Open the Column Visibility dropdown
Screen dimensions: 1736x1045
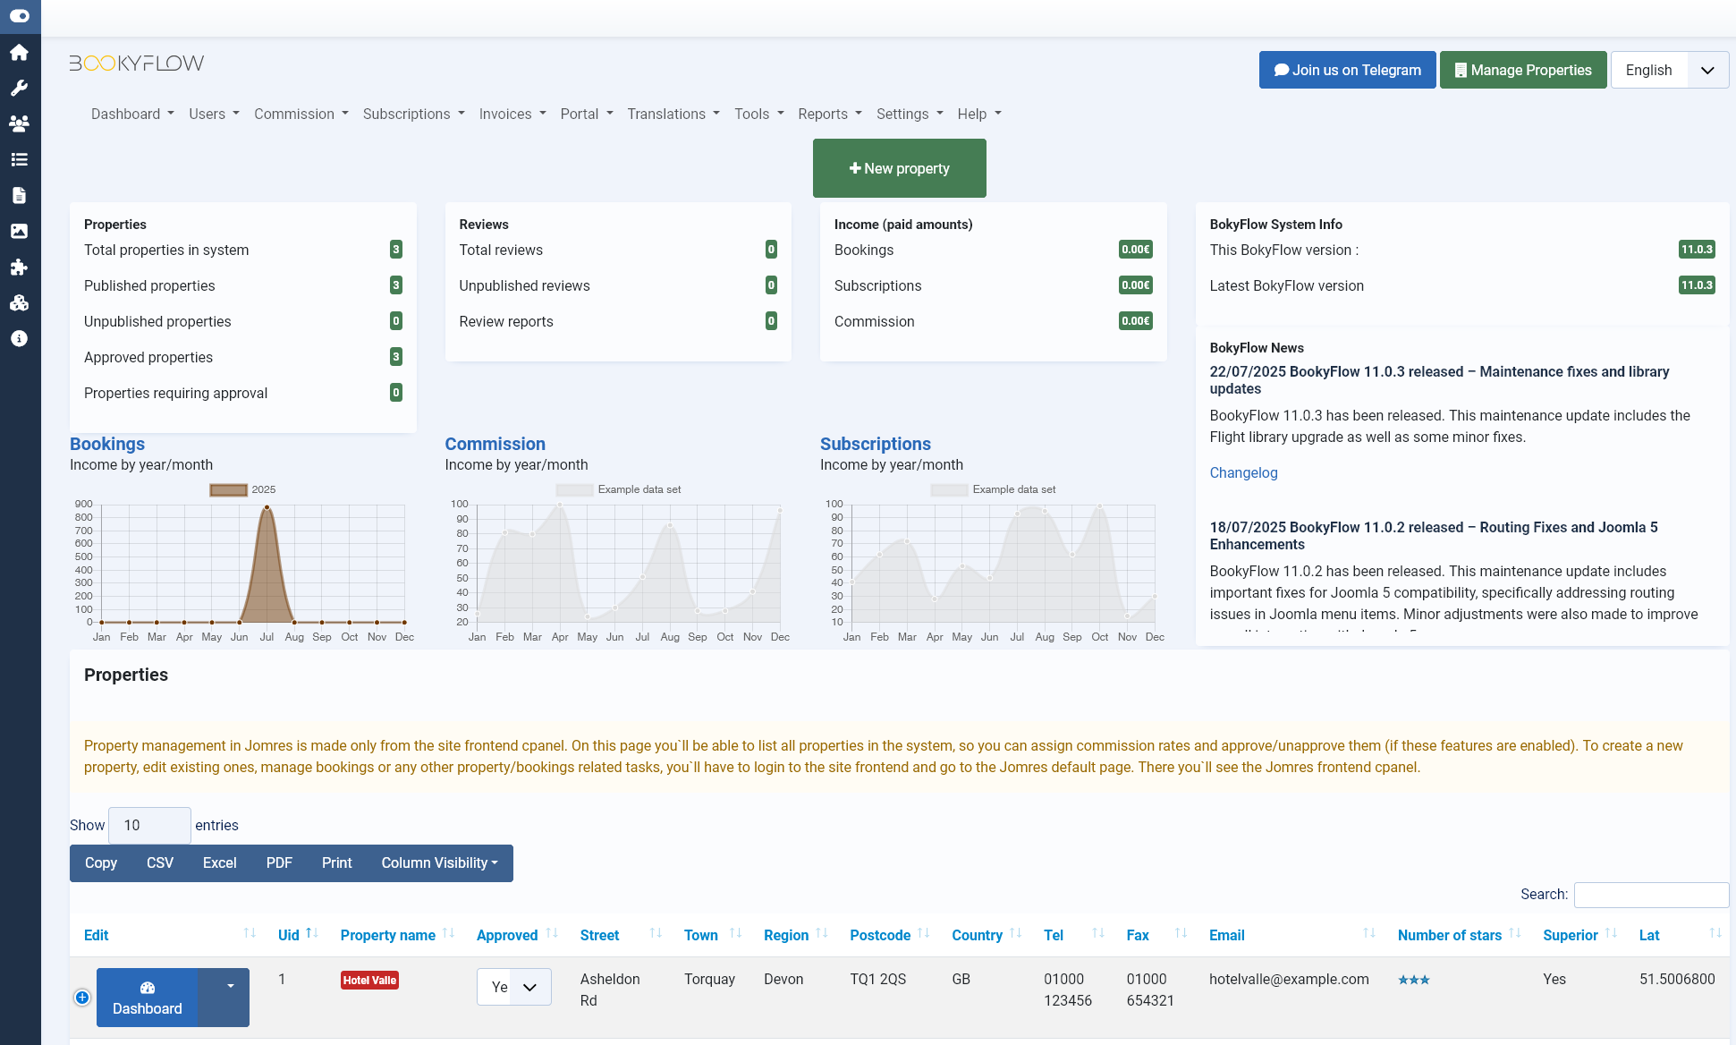pos(439,862)
